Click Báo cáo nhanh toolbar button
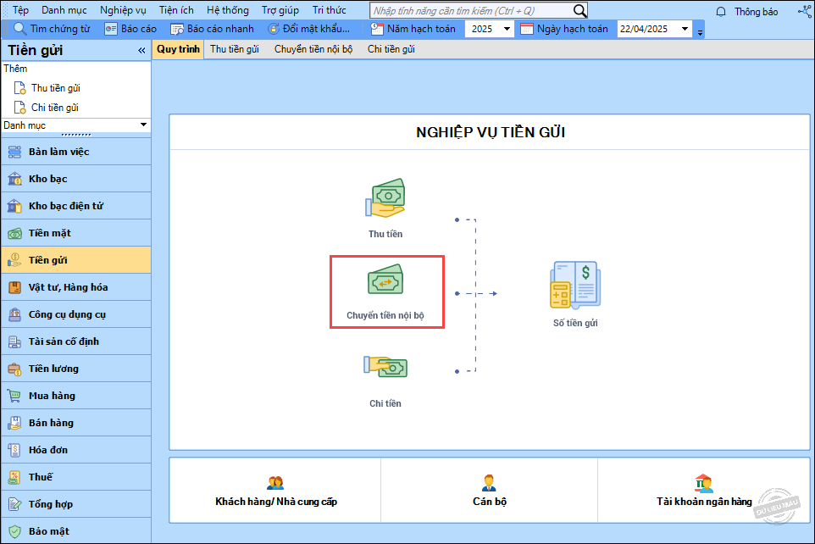The width and height of the screenshot is (815, 544). coord(212,29)
